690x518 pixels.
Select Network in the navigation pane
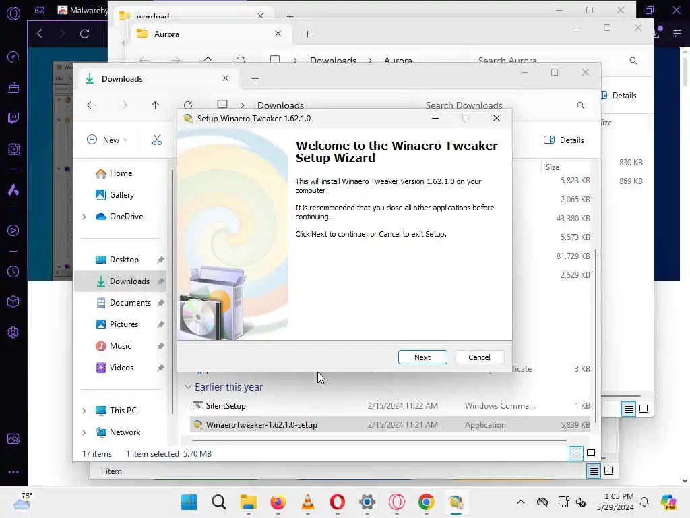click(118, 432)
